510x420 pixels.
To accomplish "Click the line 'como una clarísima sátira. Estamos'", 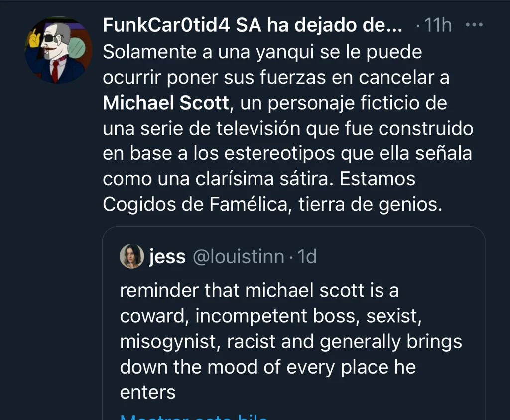I will [258, 179].
